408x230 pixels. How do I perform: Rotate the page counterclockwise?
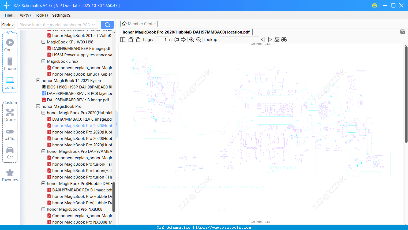[x=131, y=39]
